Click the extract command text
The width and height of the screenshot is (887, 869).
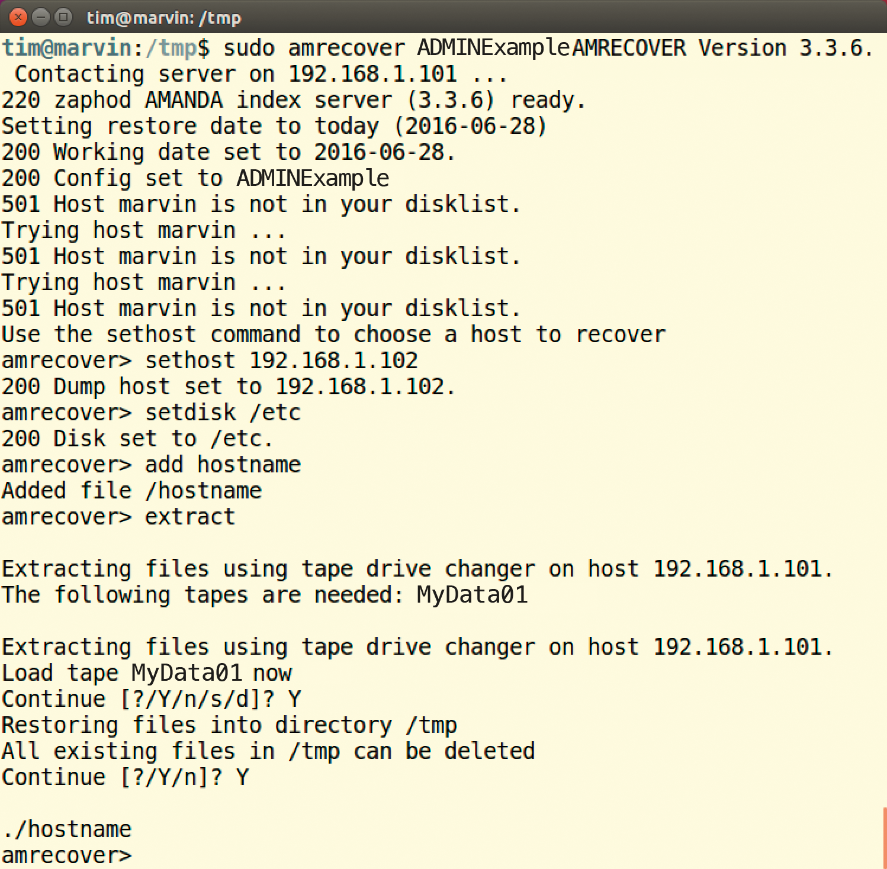click(188, 516)
